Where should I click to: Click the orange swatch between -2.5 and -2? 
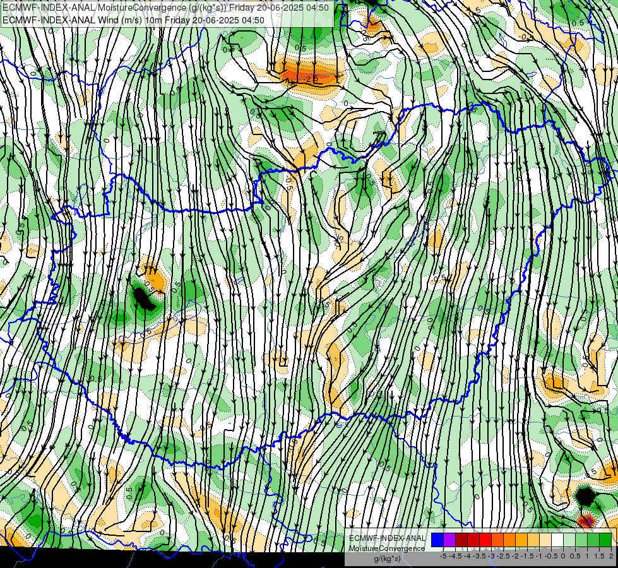point(509,540)
